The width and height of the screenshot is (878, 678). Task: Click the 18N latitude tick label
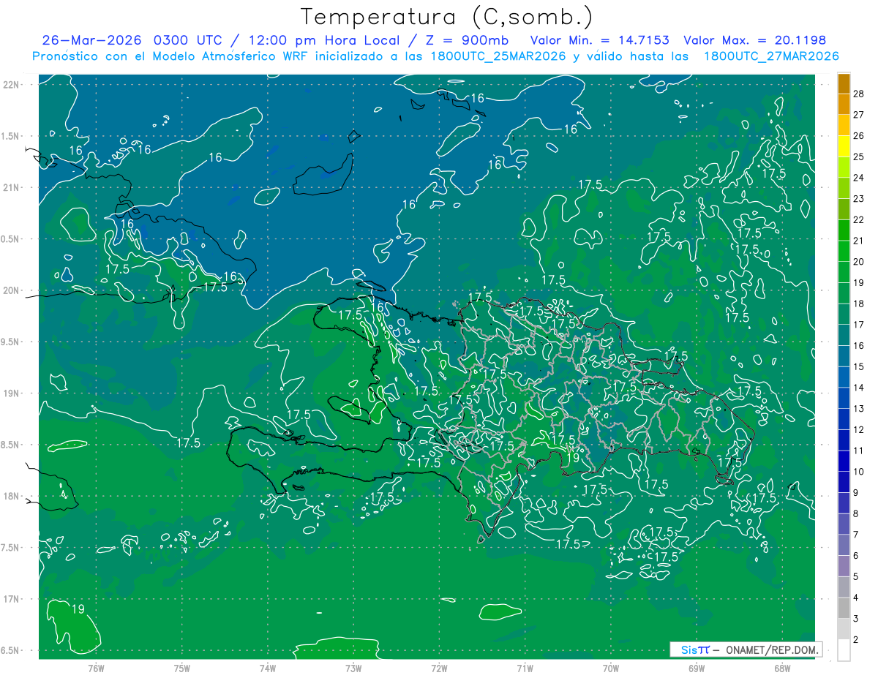[x=12, y=496]
